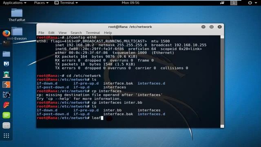Image resolution: width=261 pixels, height=147 pixels.
Task: Open the Terminal app menu in top bar
Action: tap(66, 3)
